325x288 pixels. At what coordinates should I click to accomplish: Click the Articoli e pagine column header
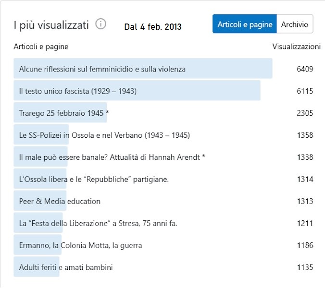tap(41, 47)
